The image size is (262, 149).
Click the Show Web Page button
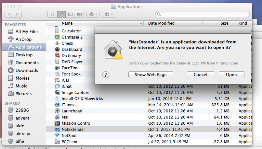pos(151,74)
